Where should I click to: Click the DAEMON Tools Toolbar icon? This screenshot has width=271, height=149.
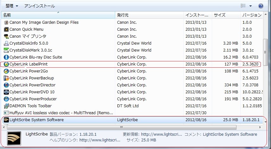tap(6, 106)
